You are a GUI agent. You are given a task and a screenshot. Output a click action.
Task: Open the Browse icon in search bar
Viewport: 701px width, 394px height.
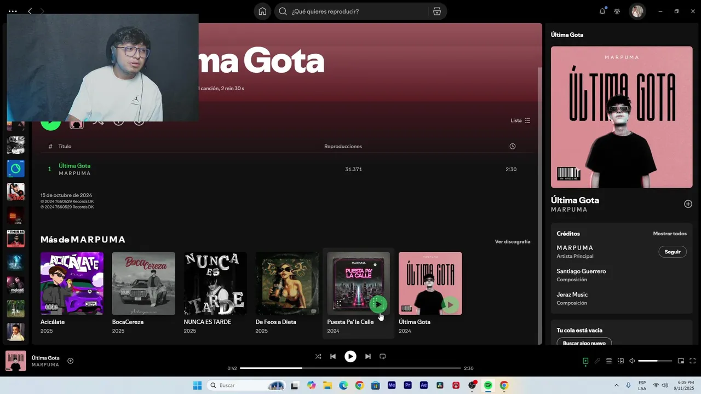click(x=436, y=11)
